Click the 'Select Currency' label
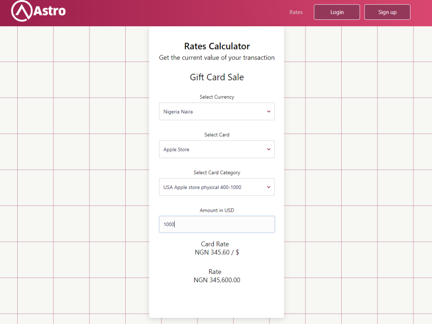Image resolution: width=432 pixels, height=324 pixels. 217,97
